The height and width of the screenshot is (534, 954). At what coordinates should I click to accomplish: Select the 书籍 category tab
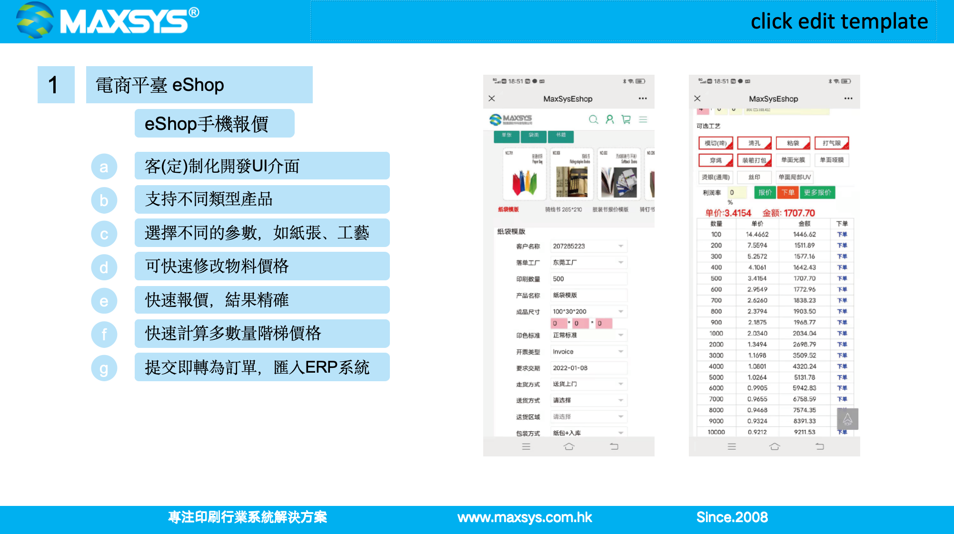561,136
